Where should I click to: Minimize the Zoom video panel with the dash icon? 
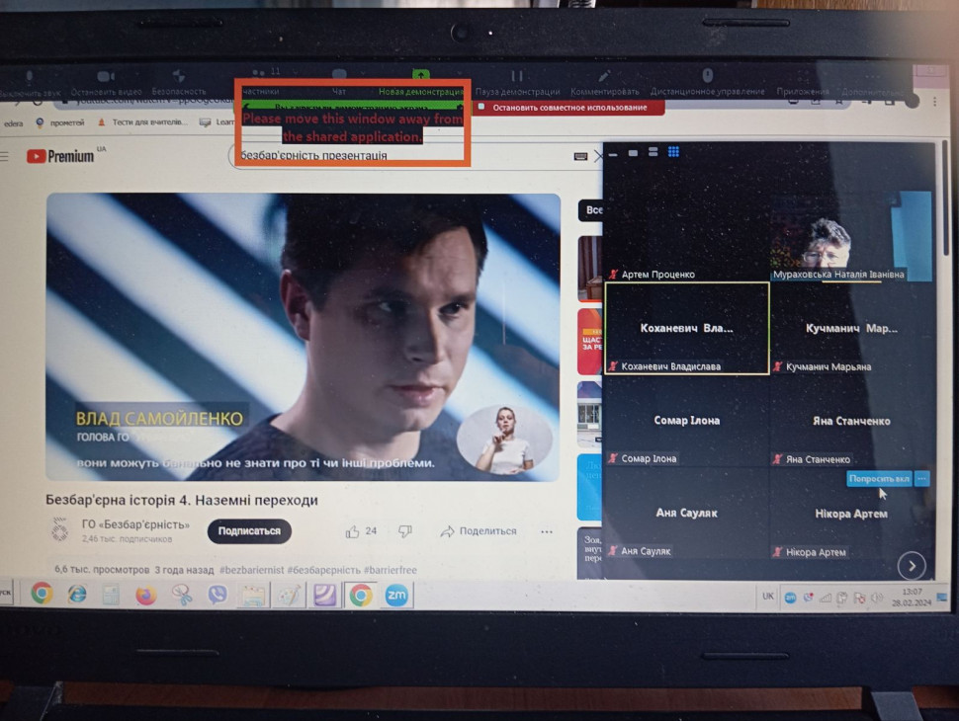pyautogui.click(x=613, y=153)
